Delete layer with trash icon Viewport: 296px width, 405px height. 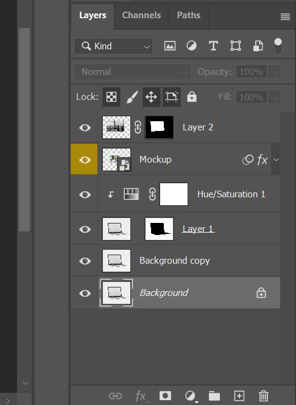(x=264, y=396)
